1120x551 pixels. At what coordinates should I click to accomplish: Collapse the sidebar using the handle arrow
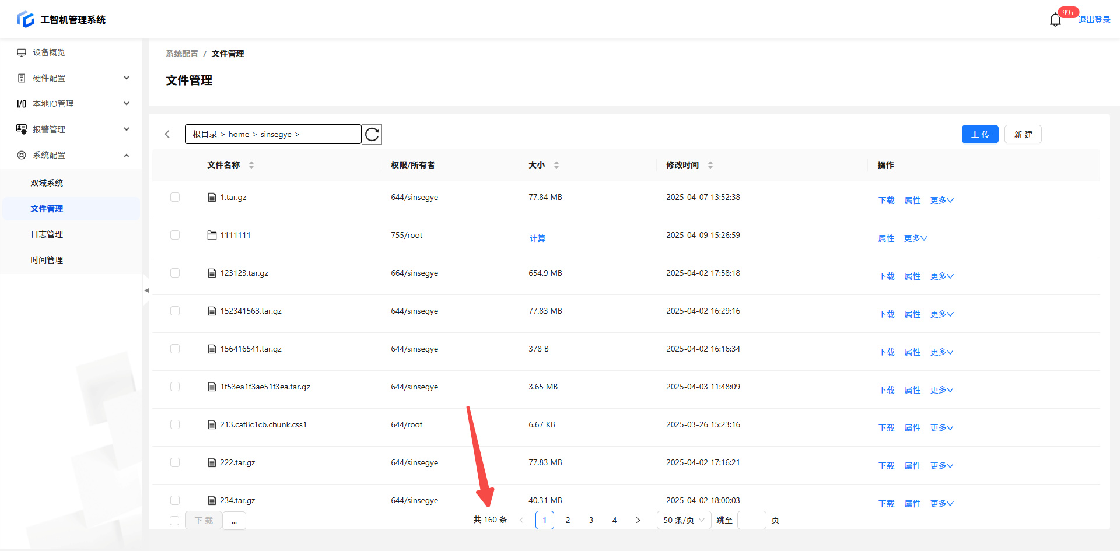146,290
